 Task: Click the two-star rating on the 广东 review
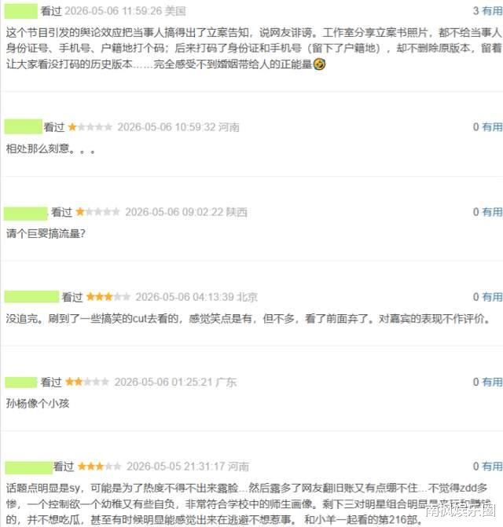click(x=87, y=382)
